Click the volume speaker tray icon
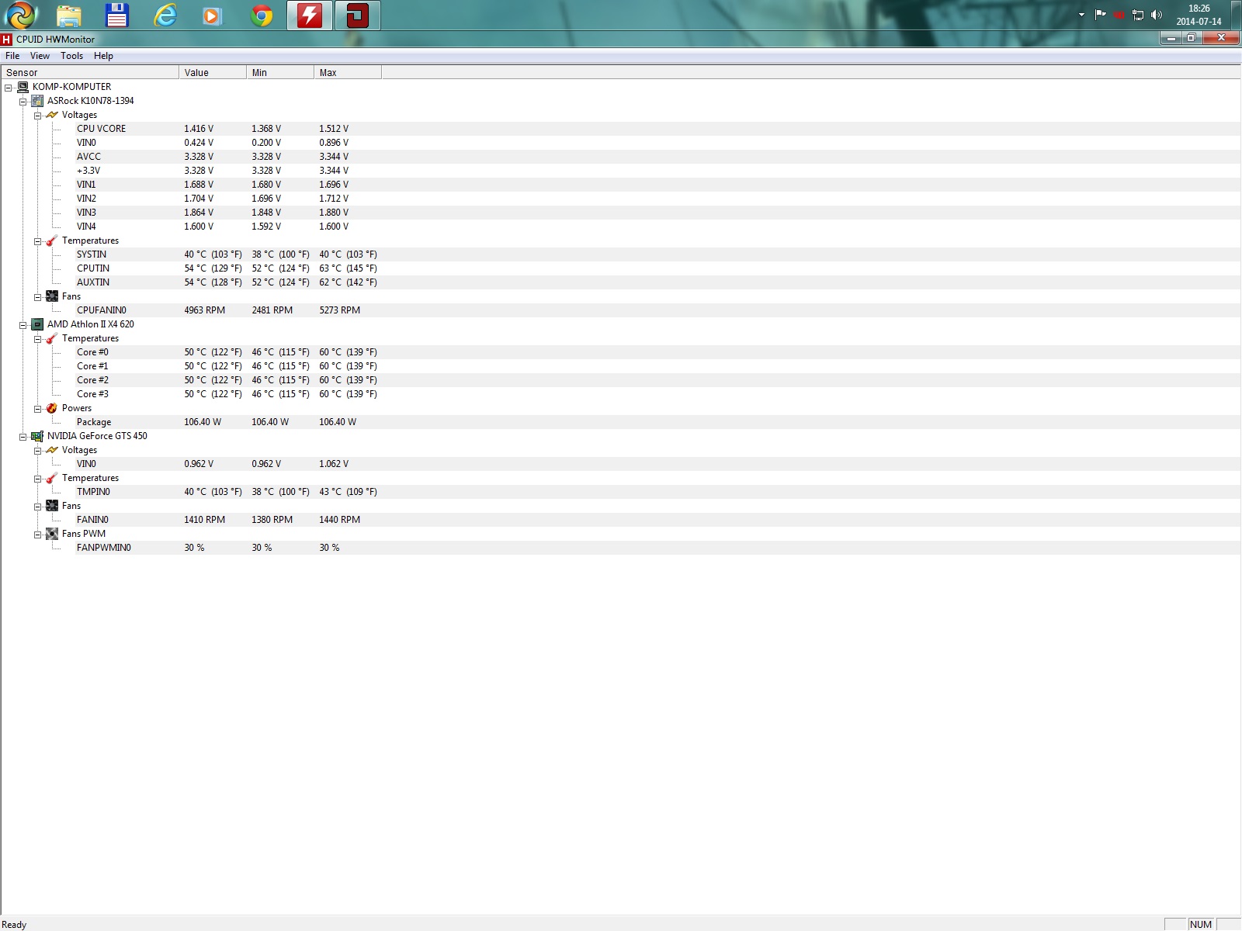This screenshot has width=1242, height=931. (x=1157, y=15)
